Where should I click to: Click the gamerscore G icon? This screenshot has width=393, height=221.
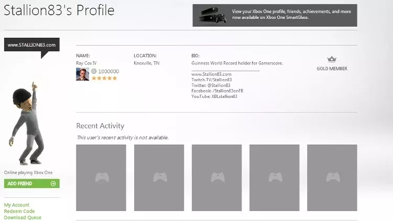pyautogui.click(x=94, y=71)
